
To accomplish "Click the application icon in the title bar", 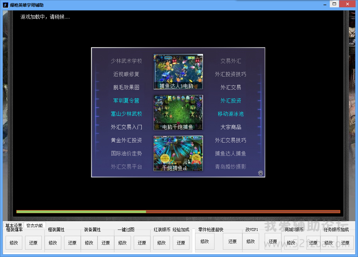I will [5, 5].
